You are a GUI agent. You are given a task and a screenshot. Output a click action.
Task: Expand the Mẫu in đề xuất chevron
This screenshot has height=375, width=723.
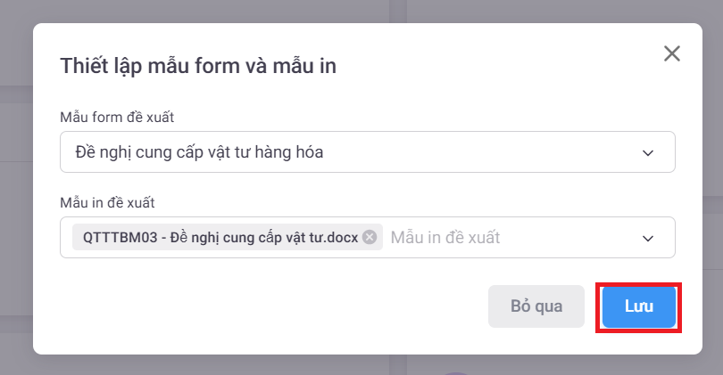pyautogui.click(x=648, y=238)
